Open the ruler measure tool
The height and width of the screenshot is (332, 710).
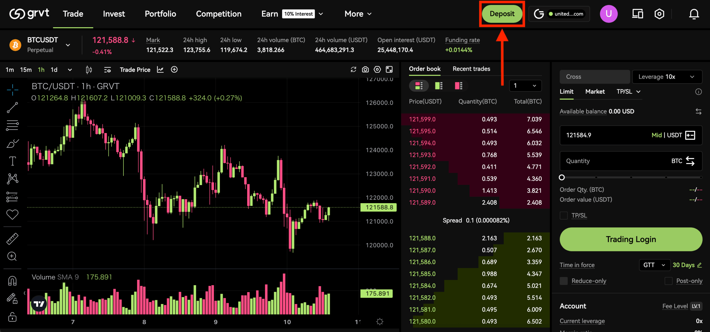point(12,239)
